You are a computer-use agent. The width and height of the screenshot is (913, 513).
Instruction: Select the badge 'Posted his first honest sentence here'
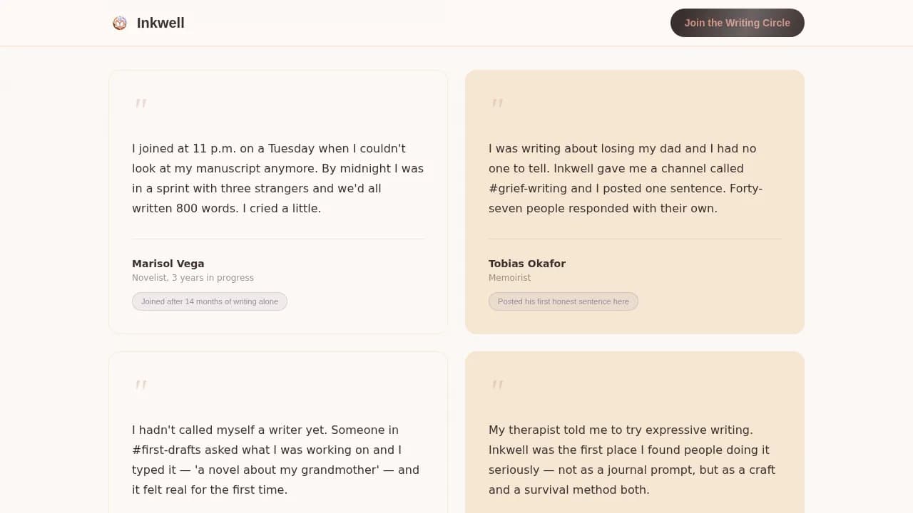pyautogui.click(x=563, y=301)
